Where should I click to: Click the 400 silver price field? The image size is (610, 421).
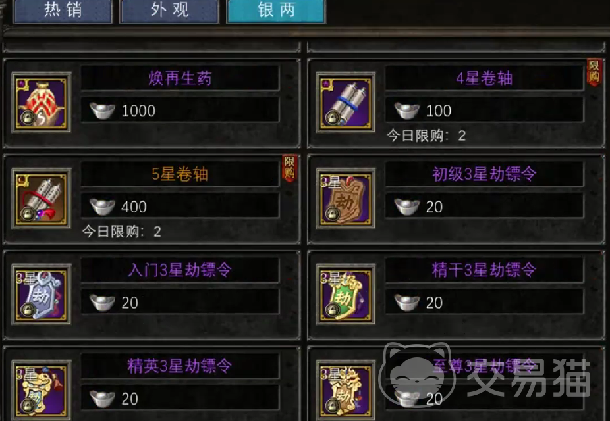click(180, 207)
